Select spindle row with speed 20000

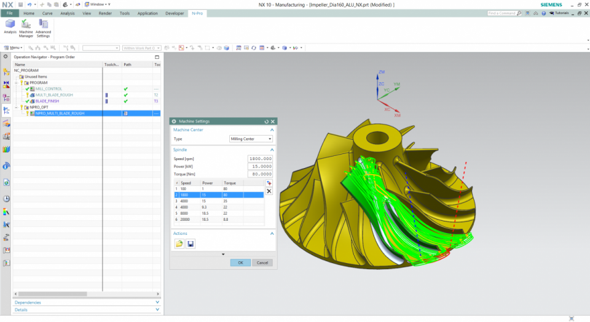[186, 219]
